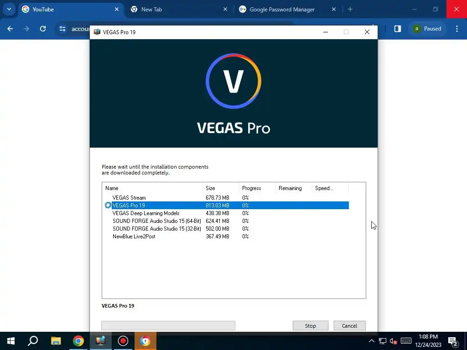Reload the Chrome page

coord(43,29)
